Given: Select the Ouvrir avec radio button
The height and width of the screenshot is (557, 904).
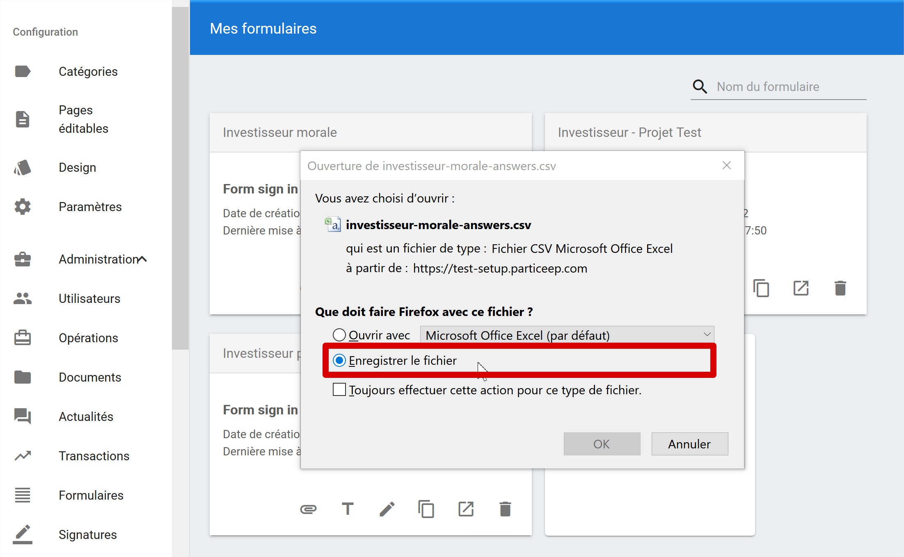Looking at the screenshot, I should coord(339,335).
